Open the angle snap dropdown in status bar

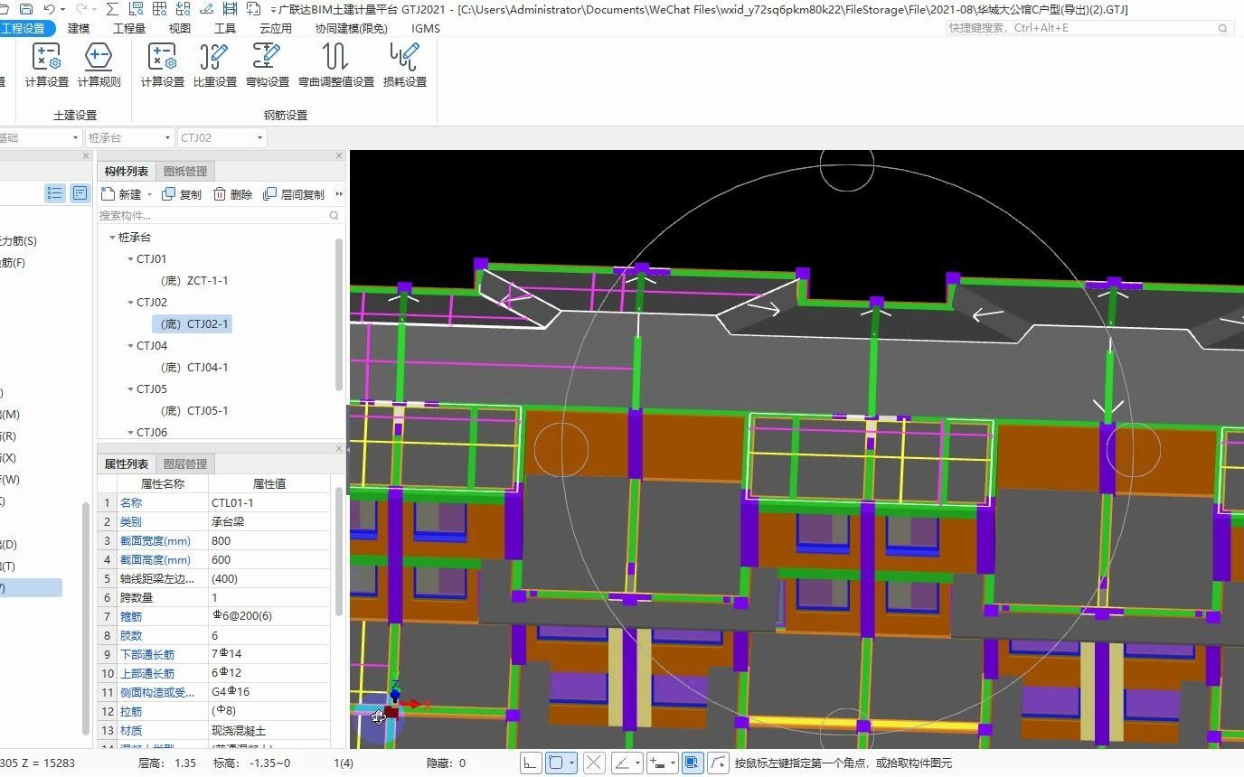(637, 763)
